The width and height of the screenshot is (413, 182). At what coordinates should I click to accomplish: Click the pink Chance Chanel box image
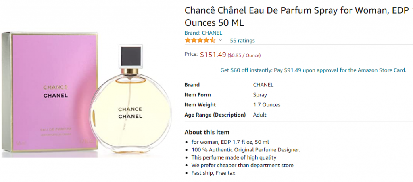tap(50, 92)
